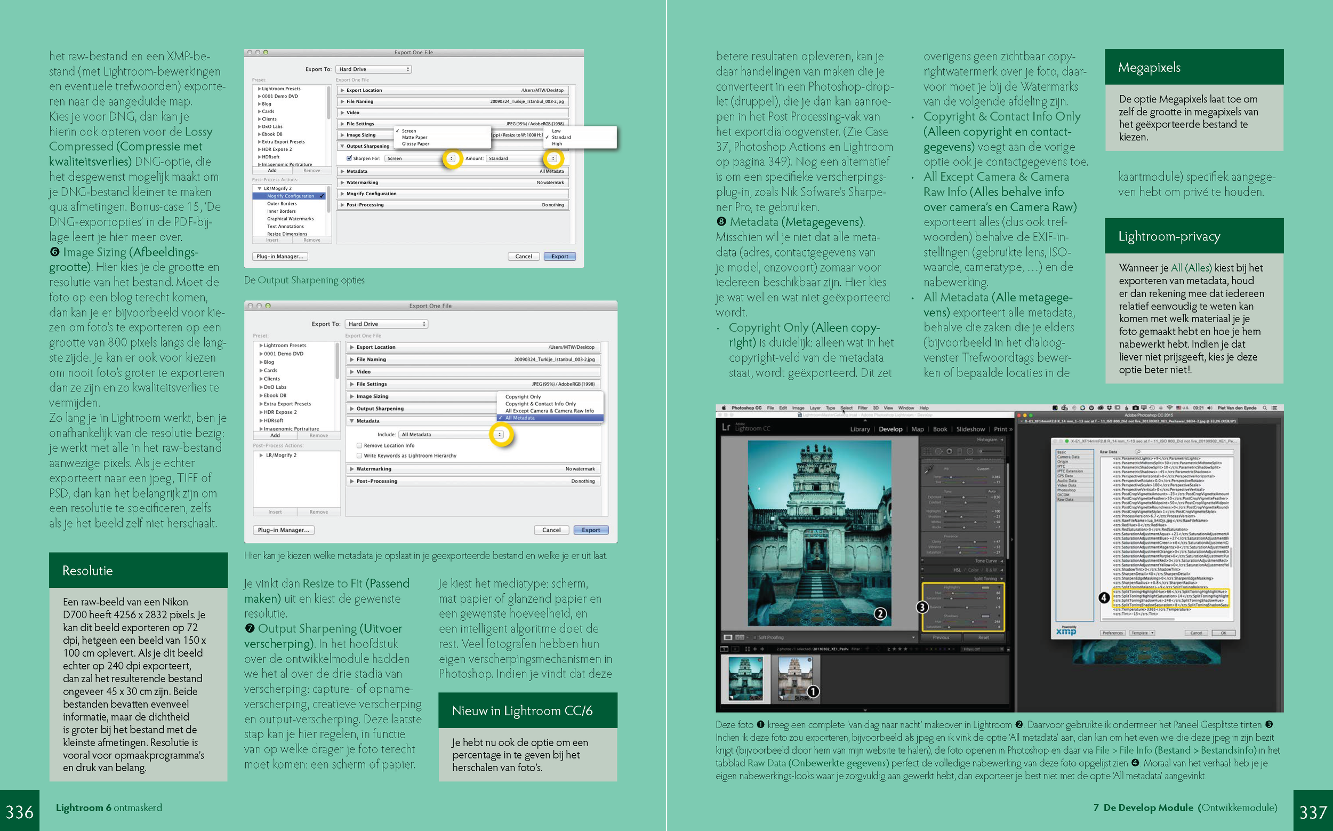This screenshot has height=831, width=1333.
Task: Toggle the Soft Proofing checkbox in Lightroom
Action: [755, 638]
